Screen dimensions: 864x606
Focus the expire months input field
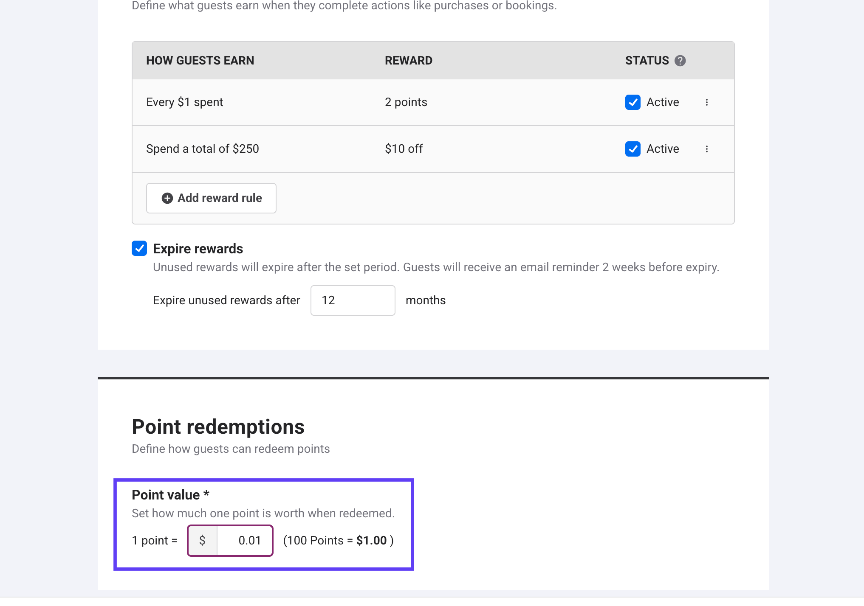coord(353,300)
